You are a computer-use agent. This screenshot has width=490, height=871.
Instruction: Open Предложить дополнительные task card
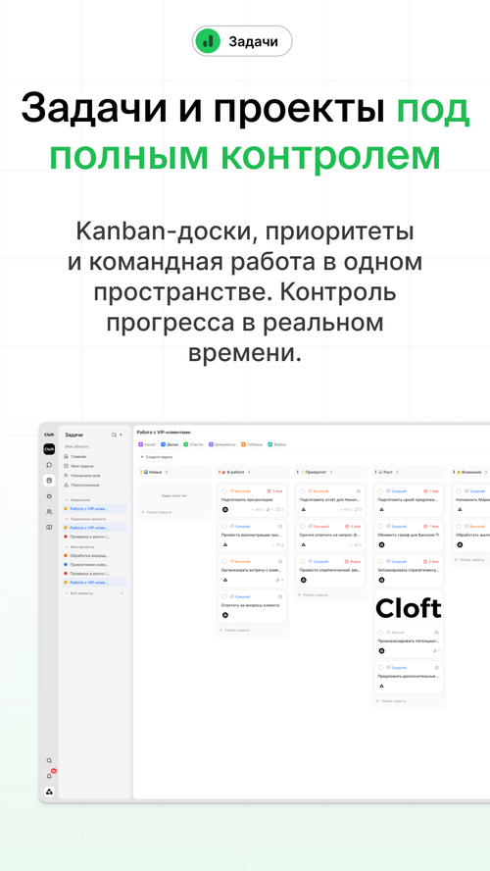pyautogui.click(x=409, y=677)
